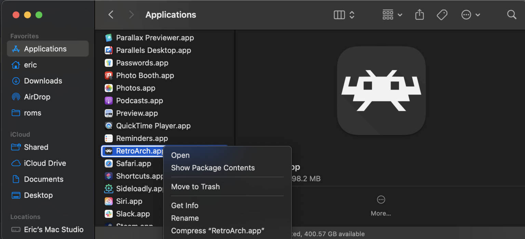Click the More... button in the preview pane
The height and width of the screenshot is (239, 525).
pos(380,205)
